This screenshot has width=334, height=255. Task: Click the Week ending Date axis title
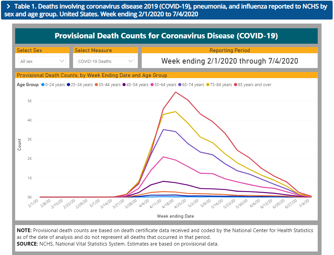(175, 216)
